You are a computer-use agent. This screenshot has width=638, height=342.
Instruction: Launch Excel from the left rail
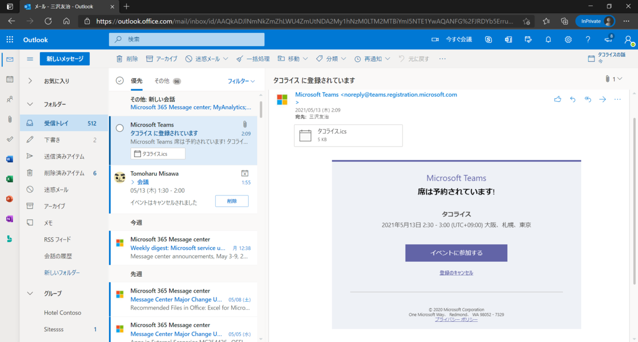pos(10,179)
